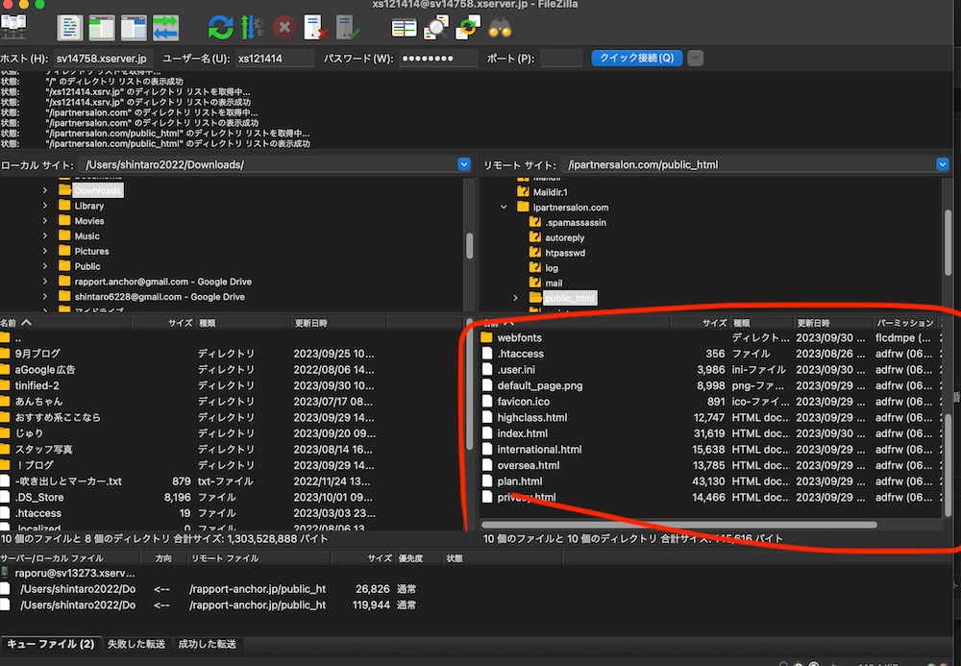
Task: Click the local tree vertical scrollbar
Action: click(x=470, y=246)
